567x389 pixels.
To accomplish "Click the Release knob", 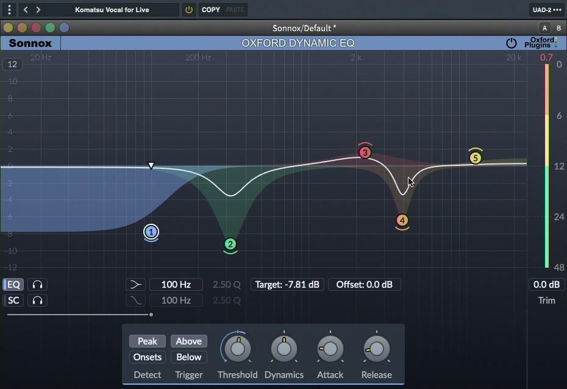I will pyautogui.click(x=376, y=349).
